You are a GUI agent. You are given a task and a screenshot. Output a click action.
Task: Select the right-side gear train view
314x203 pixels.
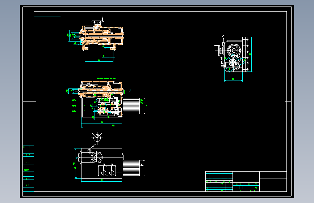coord(233,58)
